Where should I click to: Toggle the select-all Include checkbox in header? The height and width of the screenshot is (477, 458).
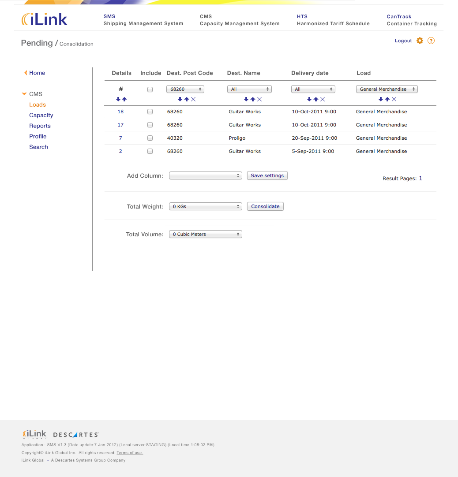(x=150, y=89)
